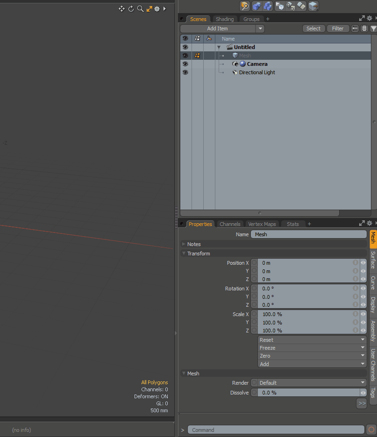Open the Freeze dropdown
377x437 pixels.
click(x=312, y=348)
